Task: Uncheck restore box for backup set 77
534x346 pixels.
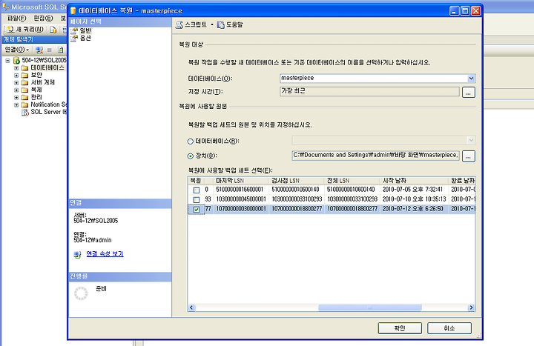Action: [x=197, y=210]
